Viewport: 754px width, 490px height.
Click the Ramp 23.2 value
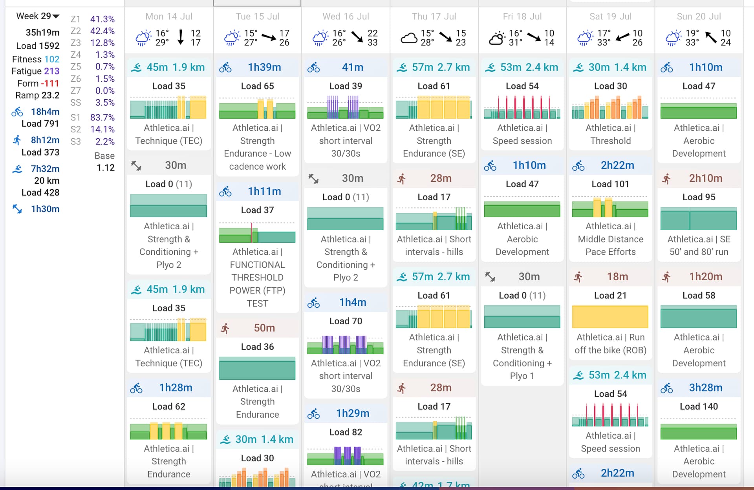51,95
